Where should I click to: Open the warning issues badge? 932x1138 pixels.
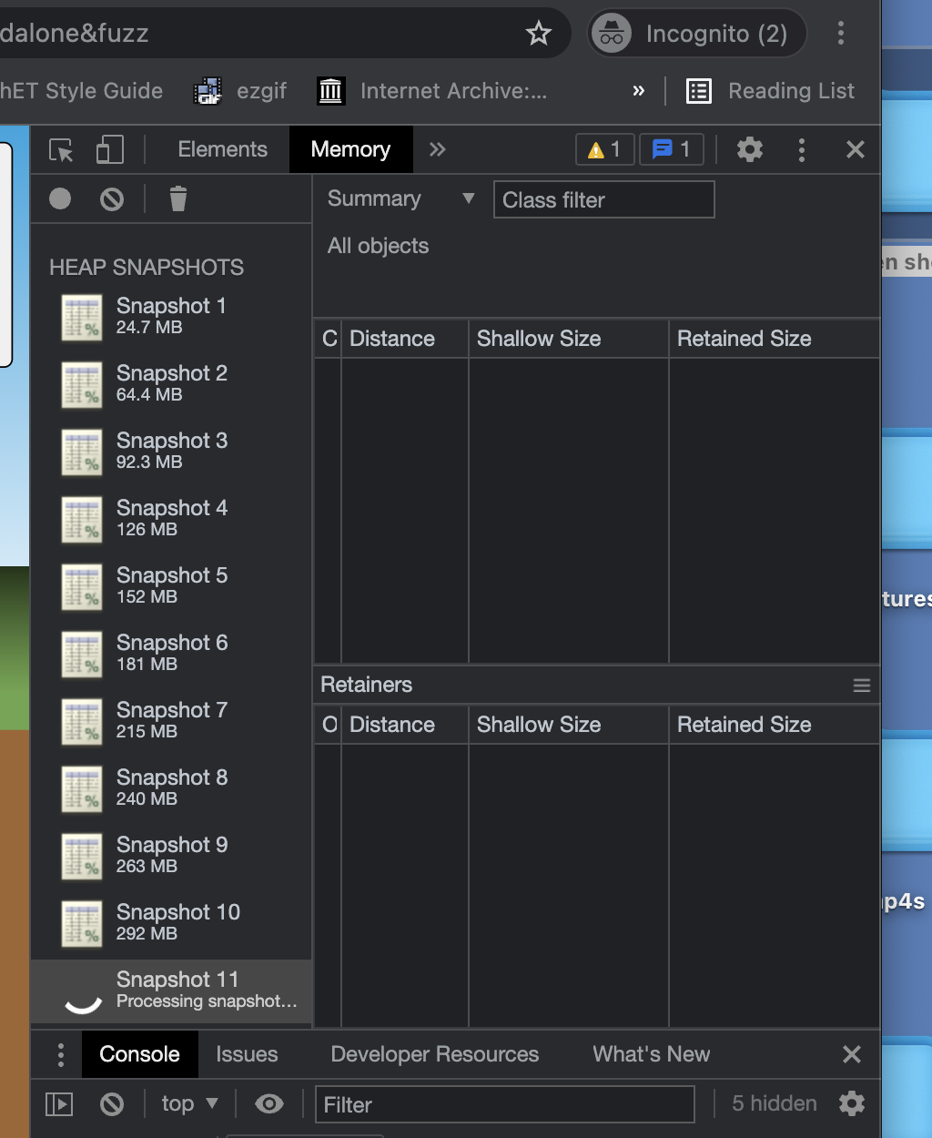coord(603,149)
